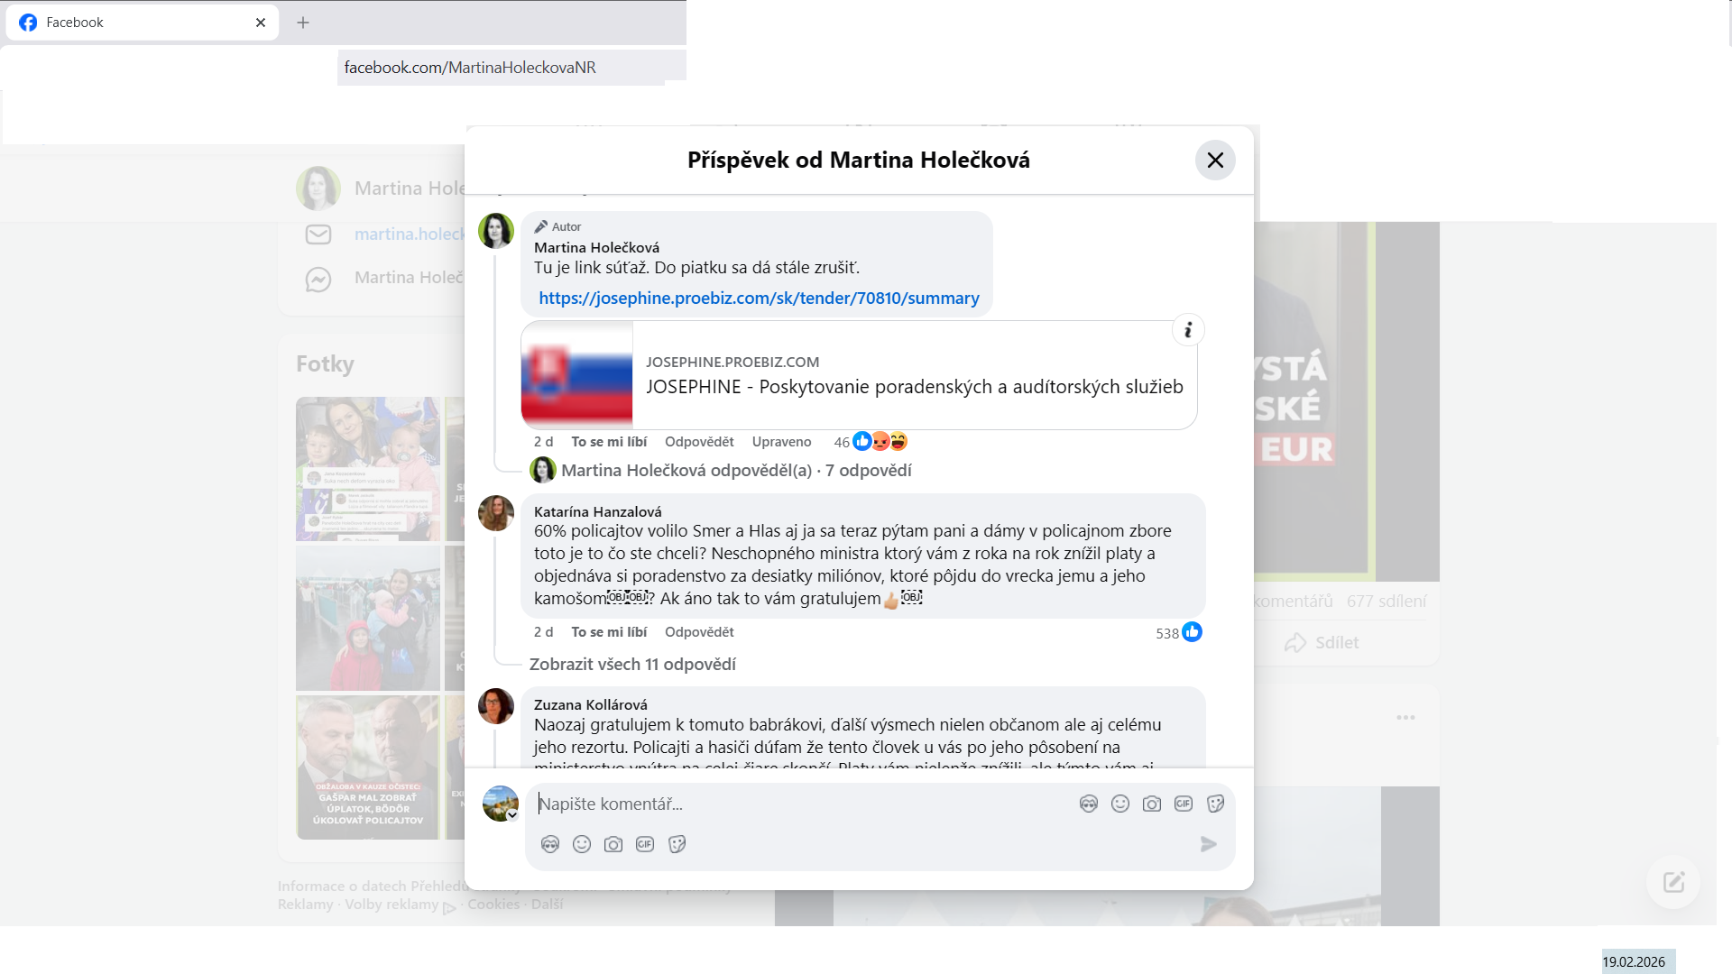
Task: Open the josephine.proebiz.com tender summary link
Action: [759, 299]
